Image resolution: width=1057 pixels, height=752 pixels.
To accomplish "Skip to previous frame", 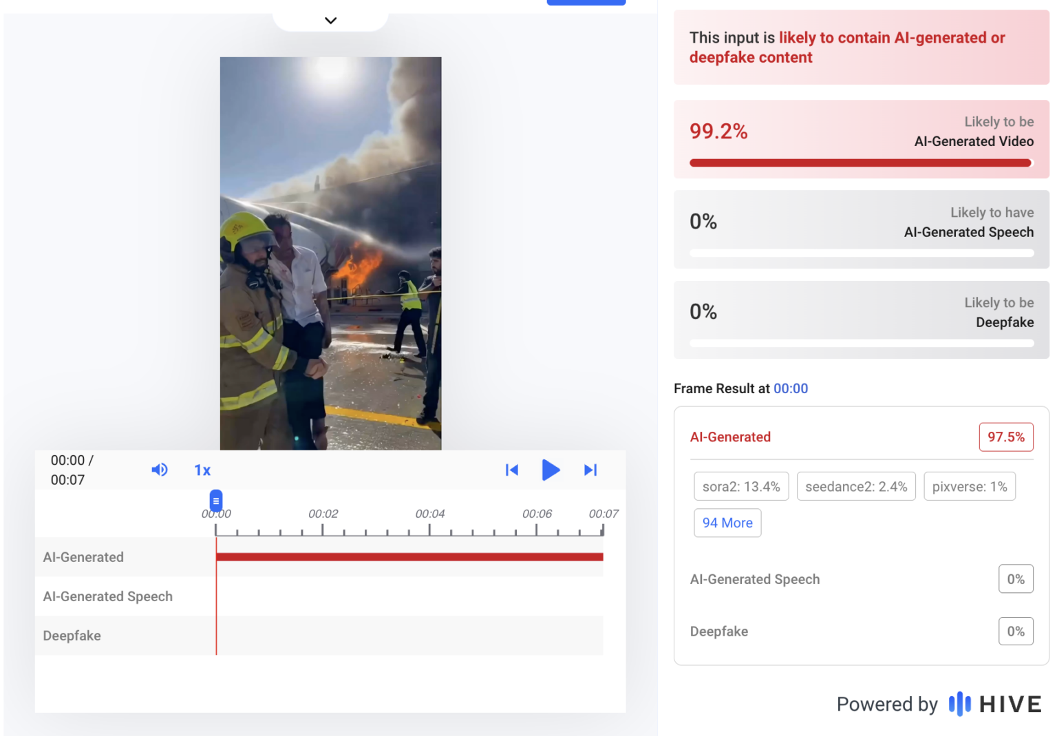I will coord(512,470).
